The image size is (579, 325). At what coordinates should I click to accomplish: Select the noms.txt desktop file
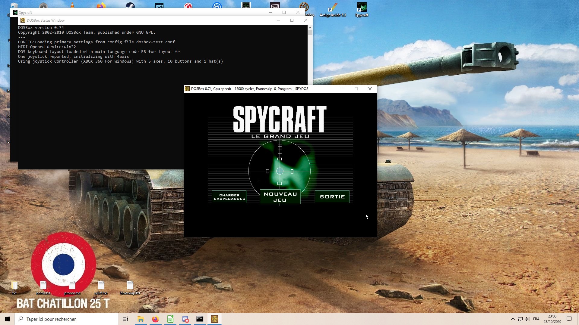[x=43, y=288]
